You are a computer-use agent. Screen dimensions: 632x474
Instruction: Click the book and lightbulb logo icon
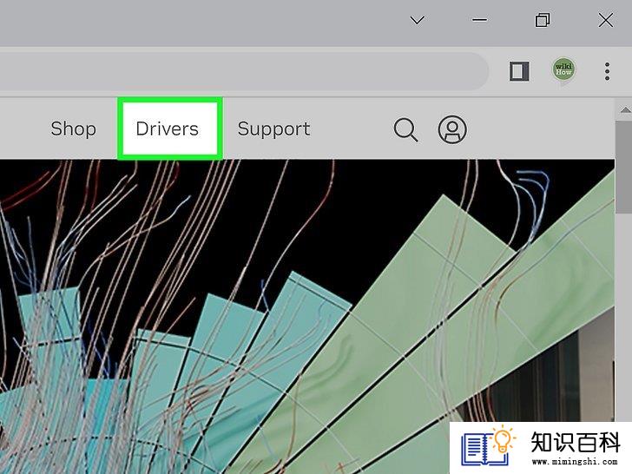pyautogui.click(x=488, y=446)
